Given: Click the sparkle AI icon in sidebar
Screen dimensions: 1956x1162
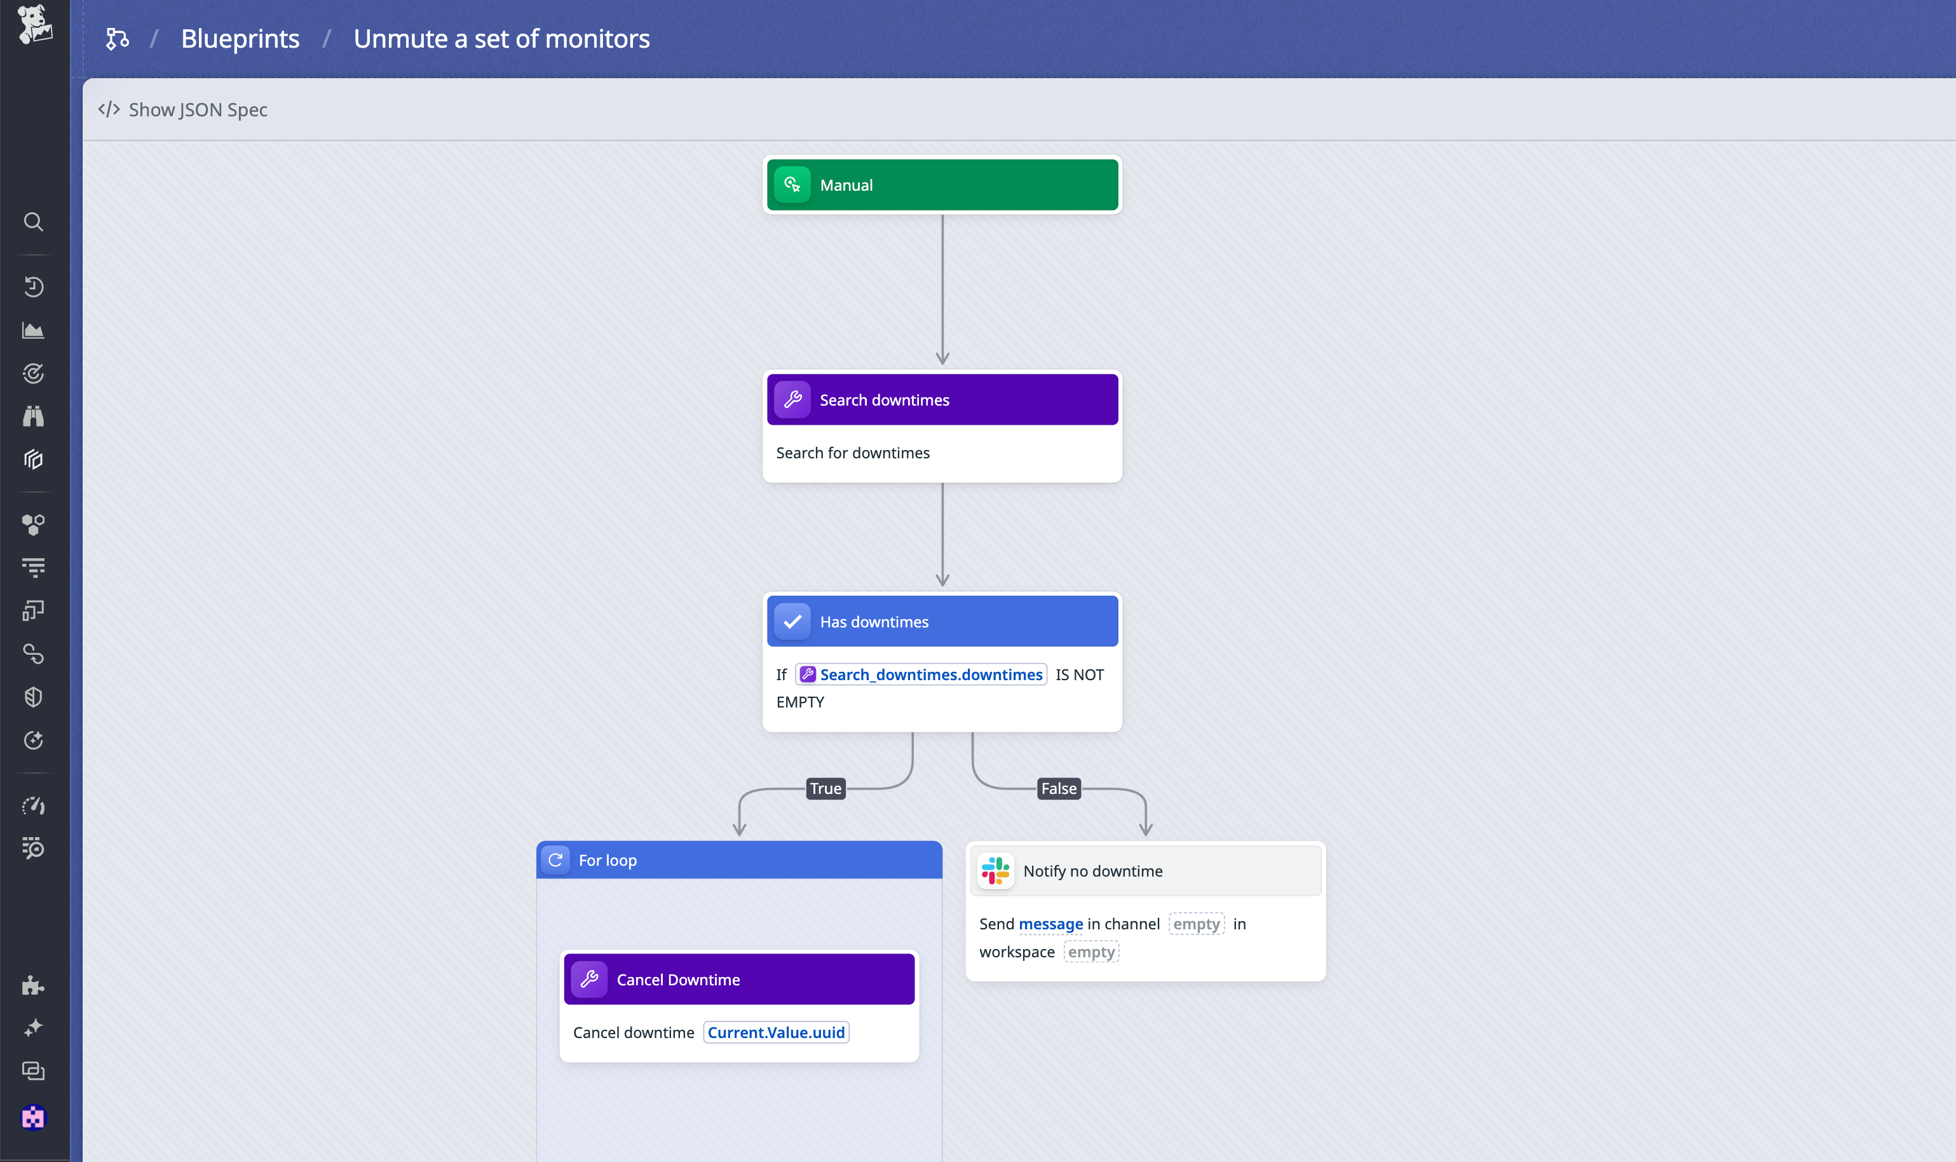Looking at the screenshot, I should coord(33,1027).
